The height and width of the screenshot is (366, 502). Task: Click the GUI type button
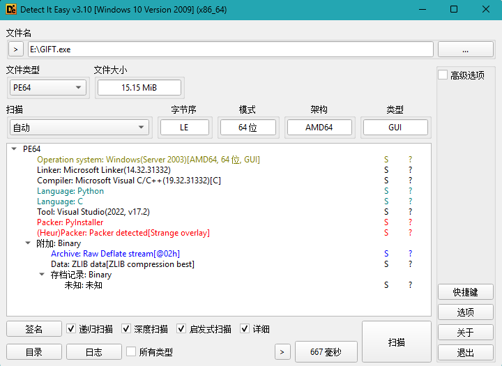pos(395,128)
